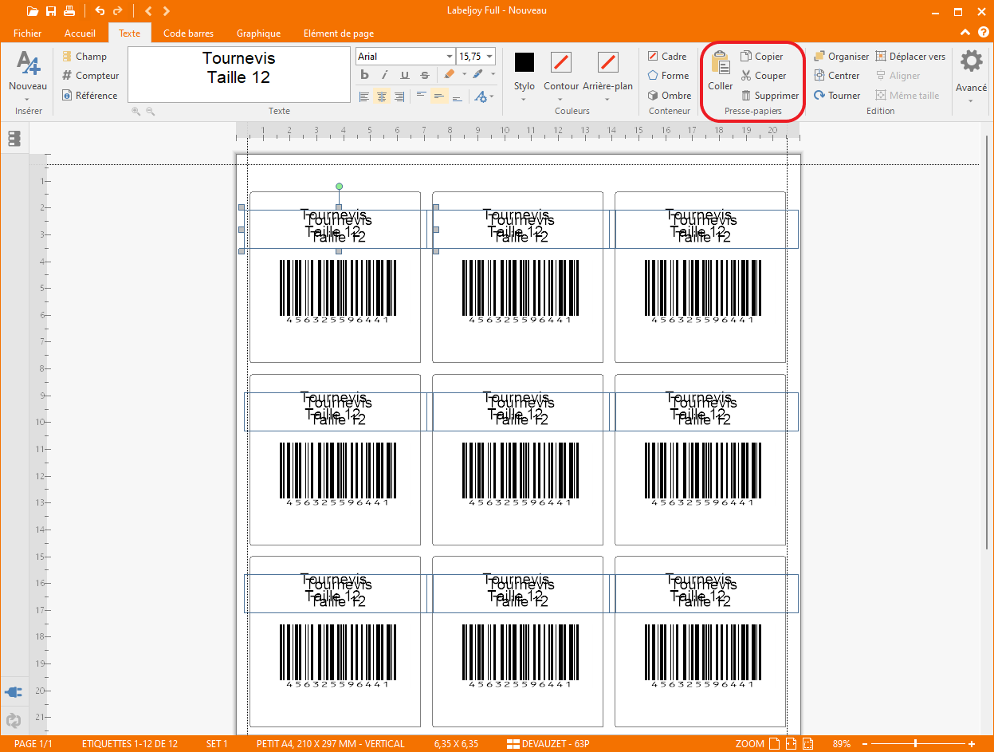
Task: Toggle underline formatting
Action: [x=404, y=75]
